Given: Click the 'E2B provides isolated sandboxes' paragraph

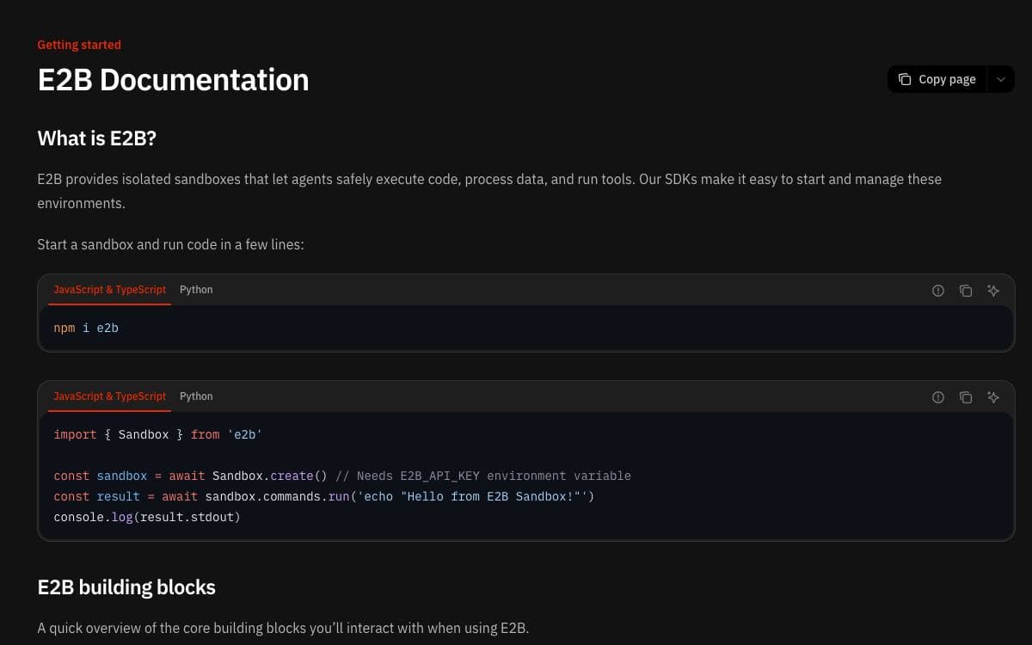Looking at the screenshot, I should (x=489, y=191).
